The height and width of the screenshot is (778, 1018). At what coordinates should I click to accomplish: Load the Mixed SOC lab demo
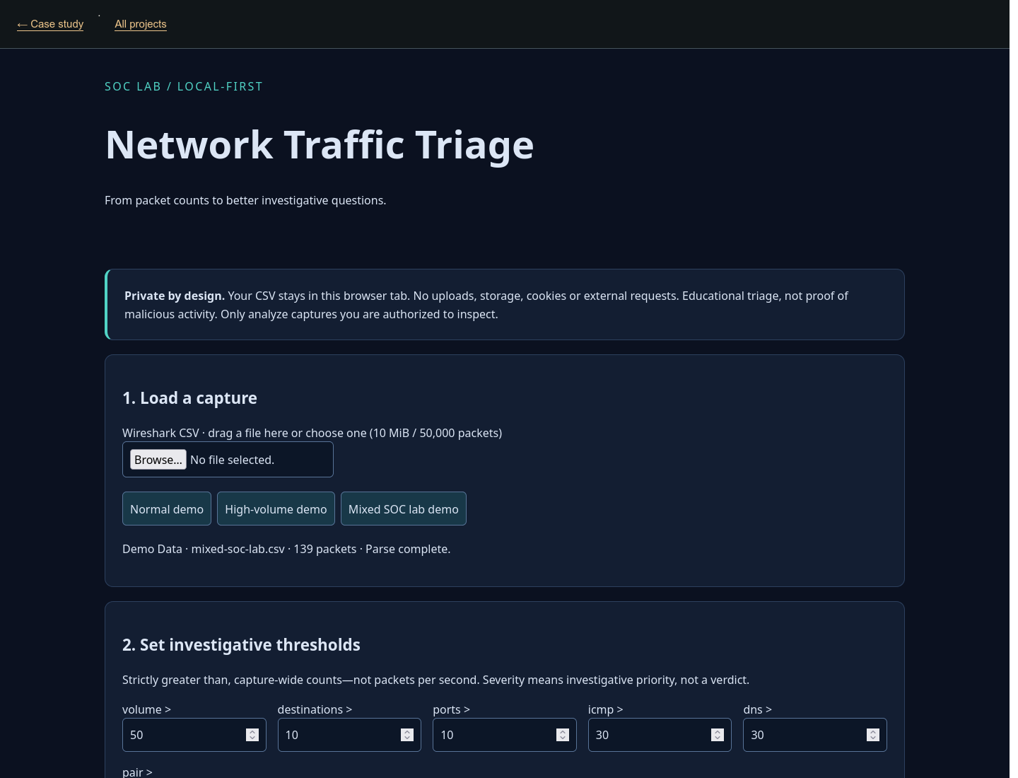coord(404,509)
